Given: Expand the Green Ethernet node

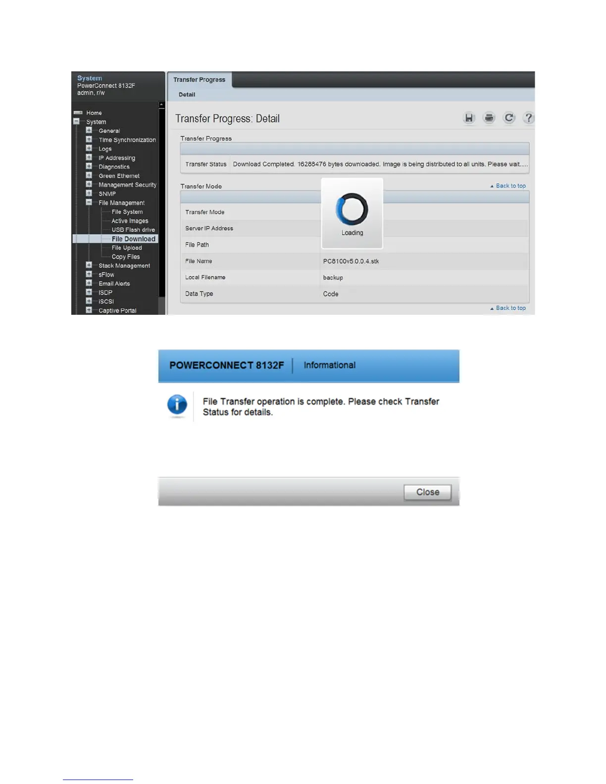Looking at the screenshot, I should tap(89, 175).
